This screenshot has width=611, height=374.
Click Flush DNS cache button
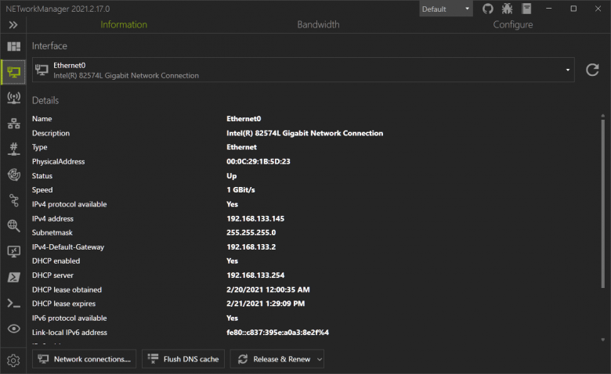(x=183, y=359)
